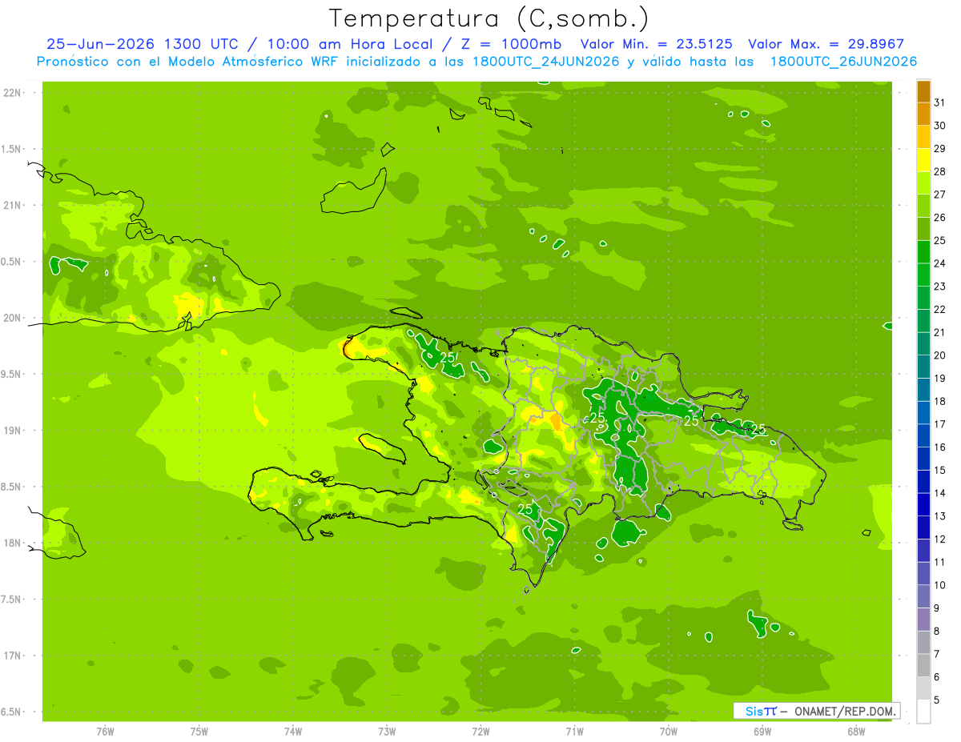Click the purple 9–10 legend color swatch
961x742 pixels.
pyautogui.click(x=923, y=596)
